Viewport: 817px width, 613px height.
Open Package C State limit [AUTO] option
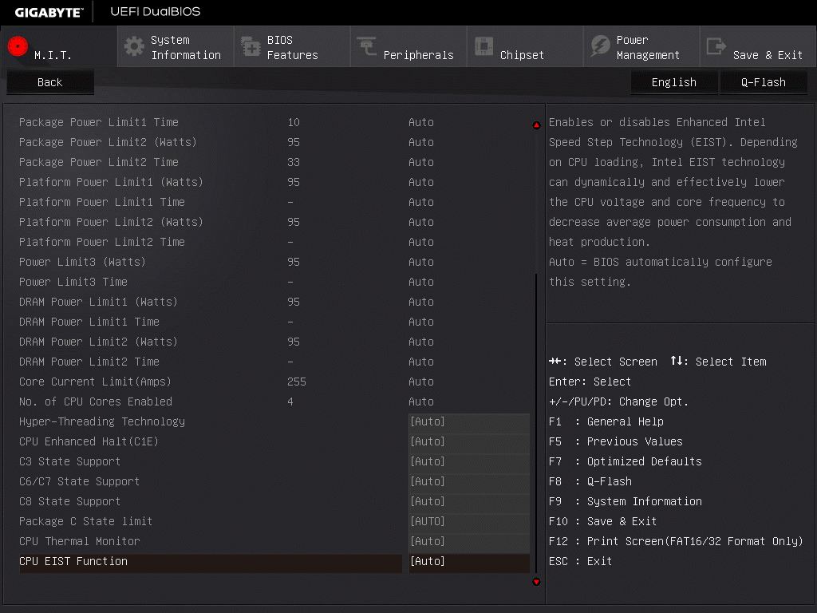tap(469, 521)
